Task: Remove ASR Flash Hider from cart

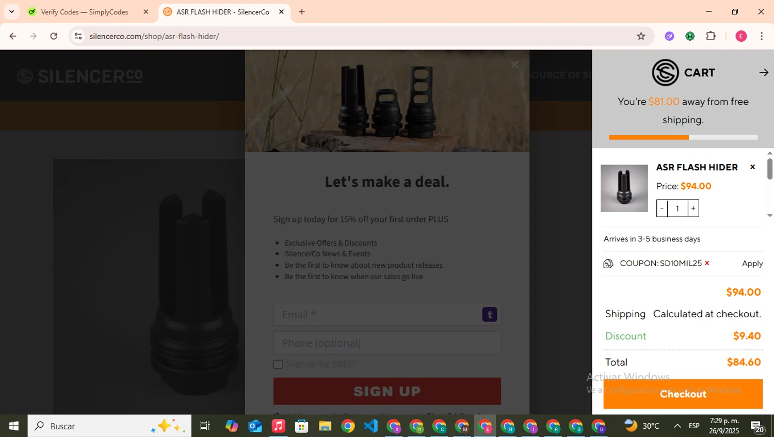Action: pyautogui.click(x=752, y=167)
